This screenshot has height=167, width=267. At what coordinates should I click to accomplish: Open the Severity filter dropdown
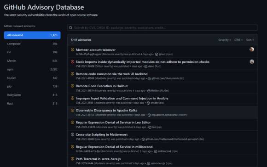[225, 40]
